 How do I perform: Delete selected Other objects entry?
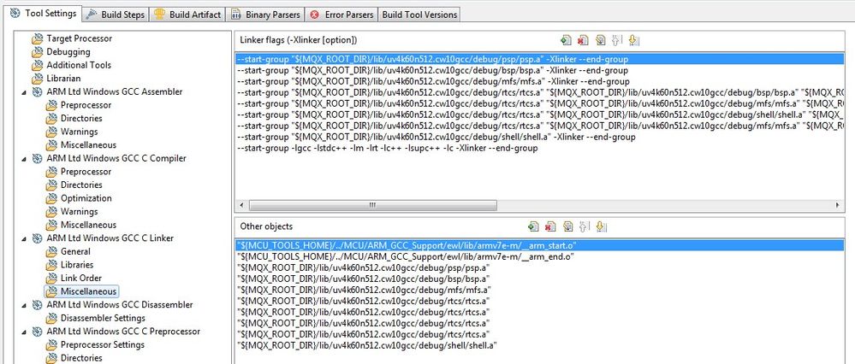pyautogui.click(x=550, y=226)
